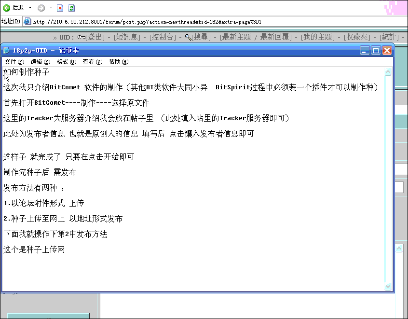
Task: Open the 統計 link
Action: (389, 37)
